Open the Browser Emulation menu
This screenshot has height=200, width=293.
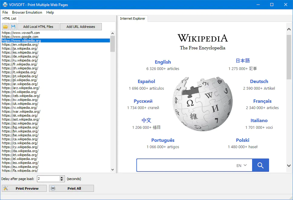(27, 12)
